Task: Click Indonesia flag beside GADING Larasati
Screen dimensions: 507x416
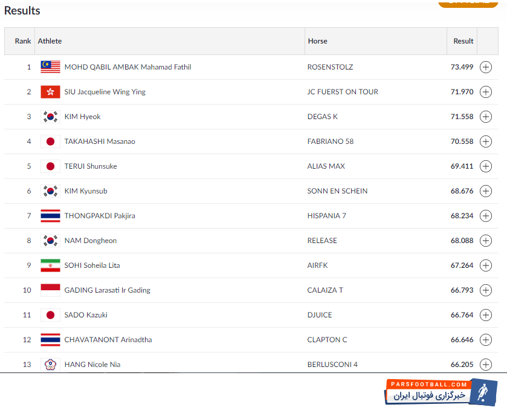Action: 50,290
